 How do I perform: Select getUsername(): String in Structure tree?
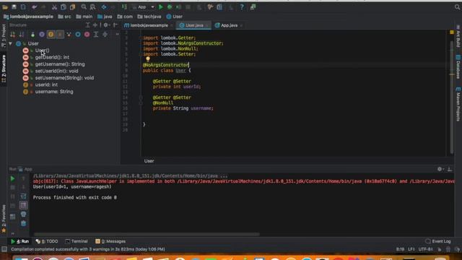point(60,64)
